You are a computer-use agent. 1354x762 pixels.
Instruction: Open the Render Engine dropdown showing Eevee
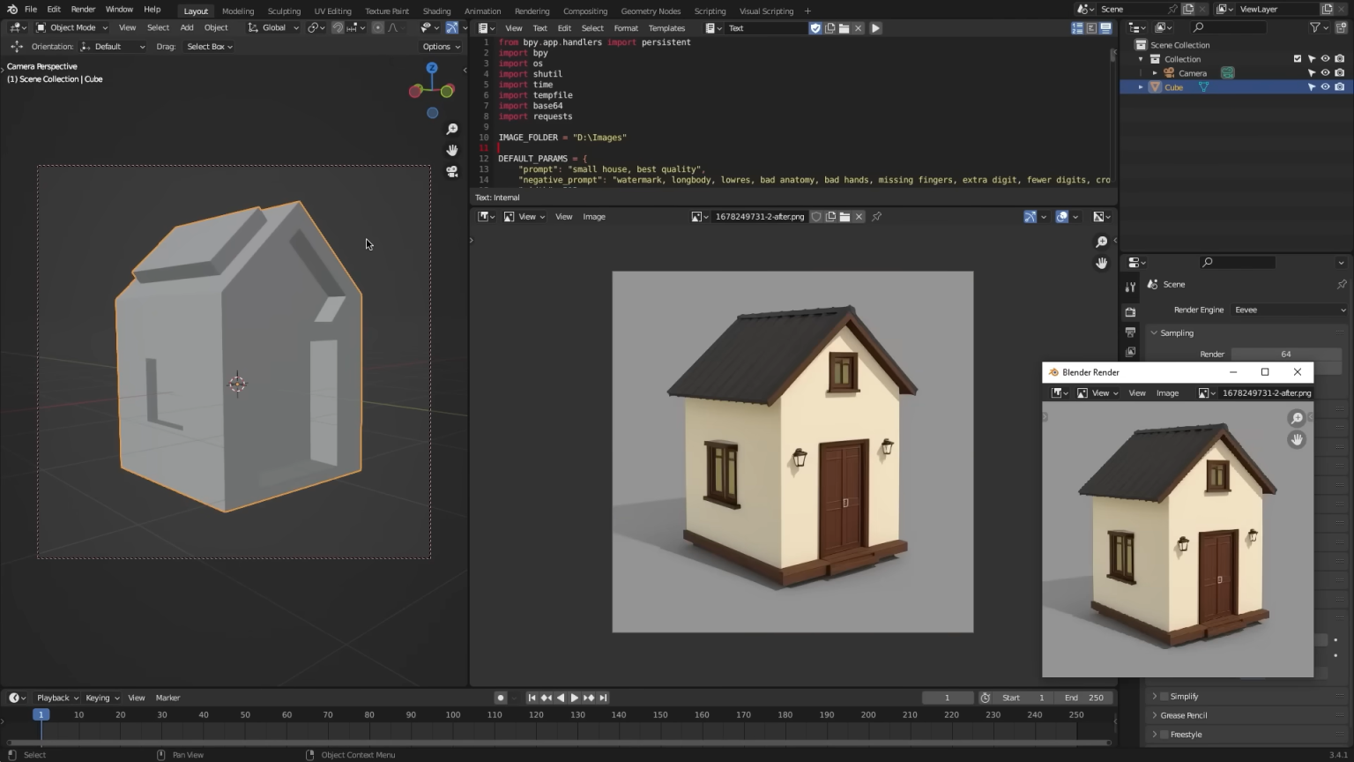tap(1289, 310)
